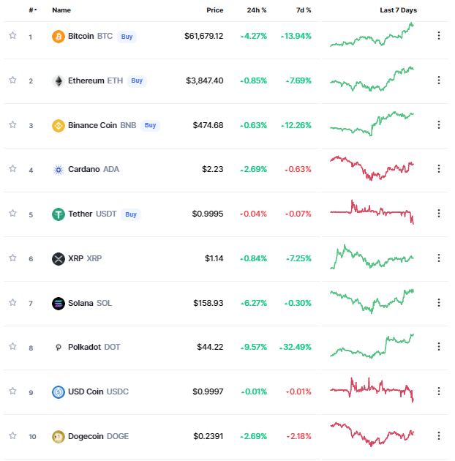Click the Dogecoin logo icon
Viewport: 455px width, 461px height.
(59, 437)
